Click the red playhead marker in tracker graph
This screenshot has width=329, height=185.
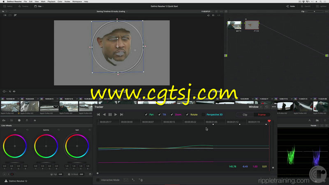pyautogui.click(x=269, y=121)
